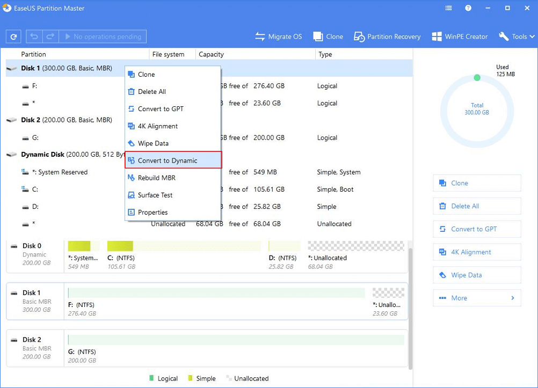This screenshot has height=388, width=538.
Task: Click the Rebuild MBR icon in context menu
Action: (x=131, y=178)
